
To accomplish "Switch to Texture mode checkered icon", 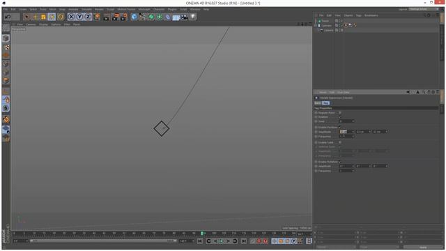I will [6, 47].
